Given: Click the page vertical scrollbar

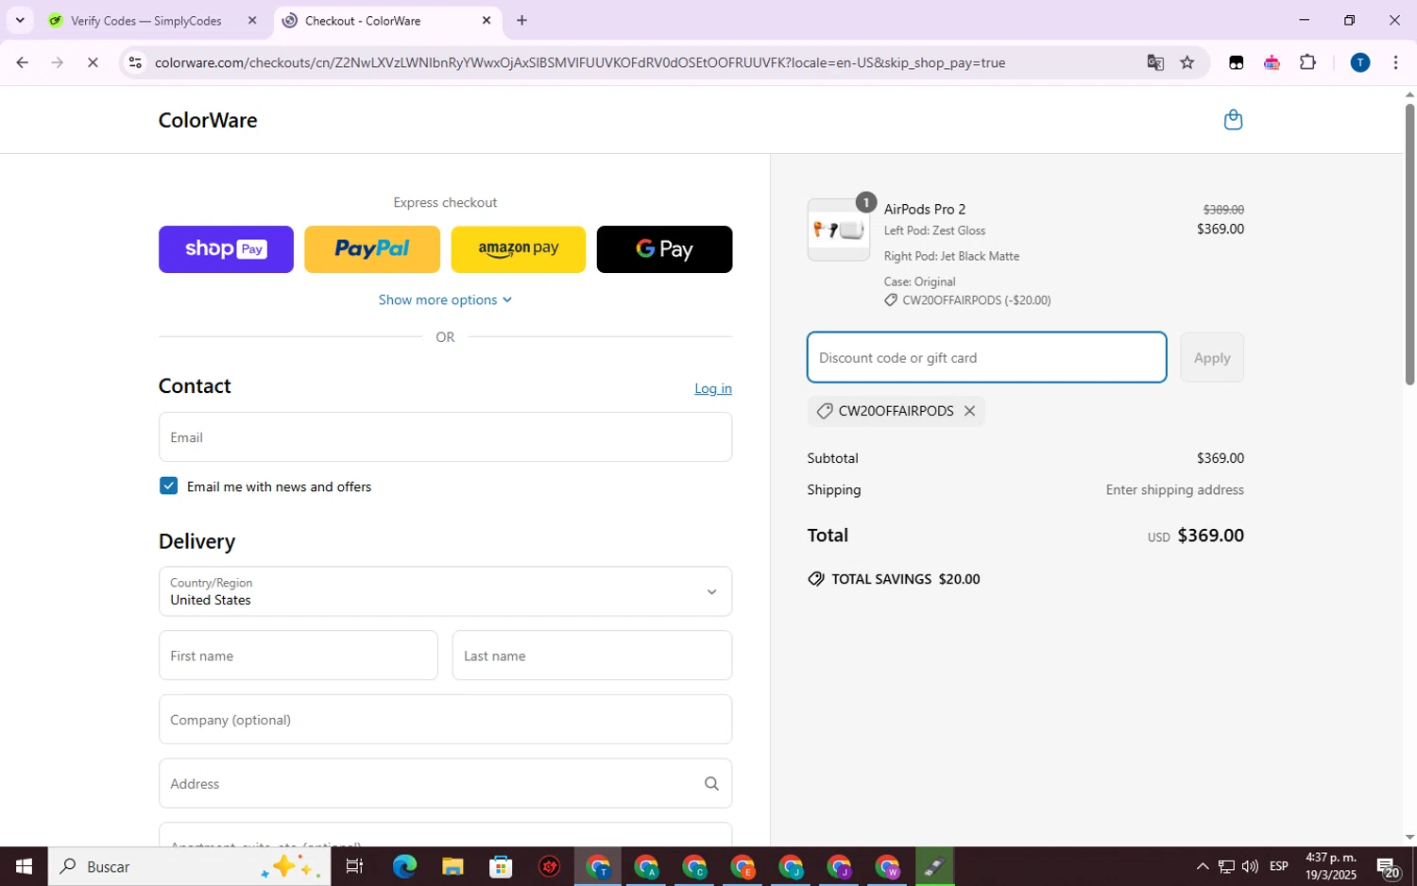Looking at the screenshot, I should [x=1409, y=244].
